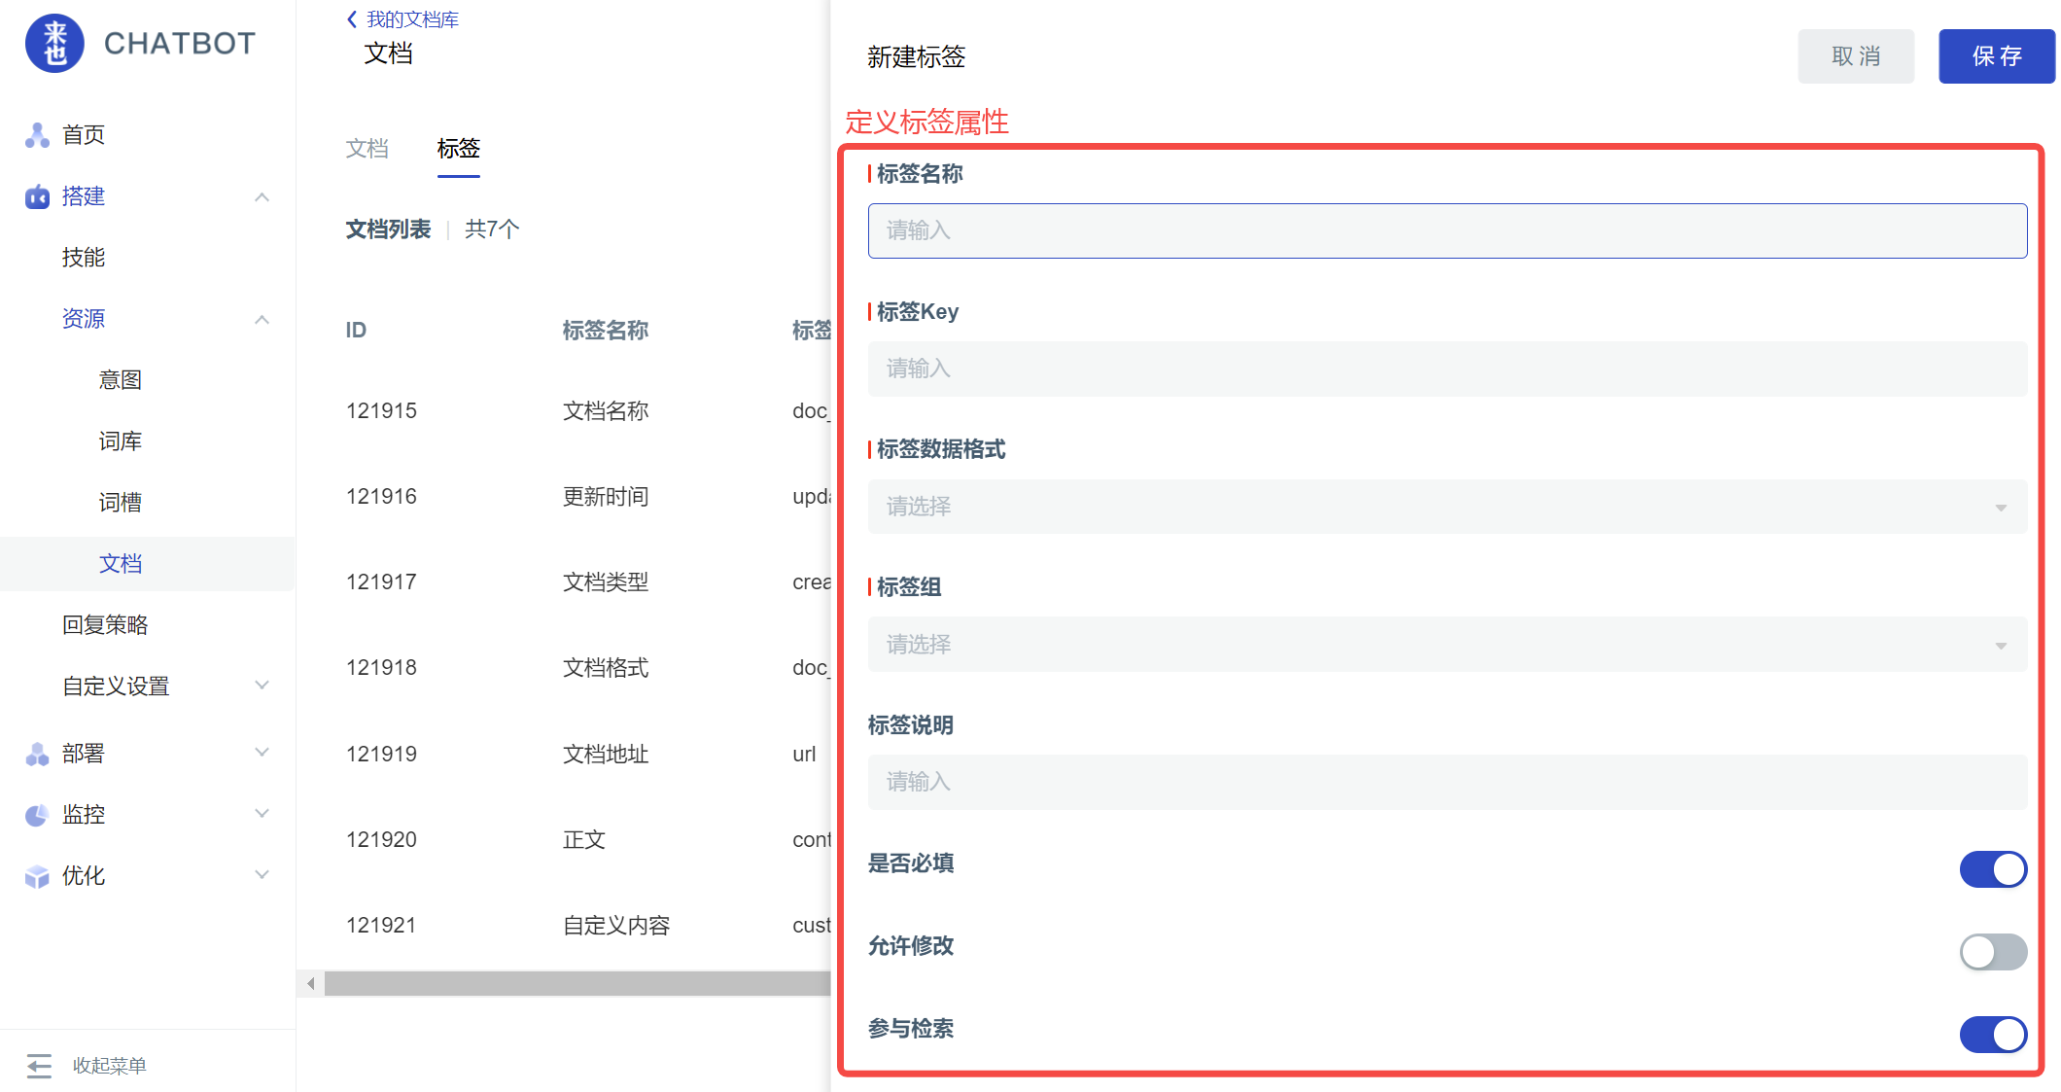The width and height of the screenshot is (2061, 1092).
Task: Click the 自定义内容 table cell
Action: 616,926
